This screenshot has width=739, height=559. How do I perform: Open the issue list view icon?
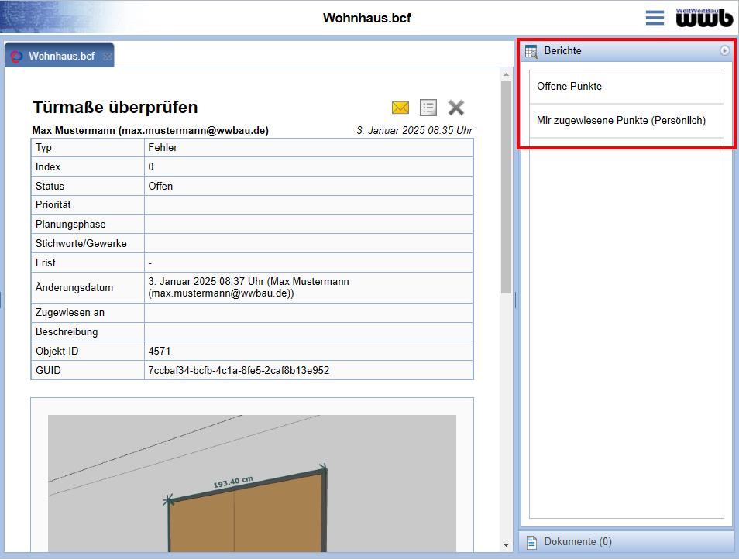click(428, 108)
